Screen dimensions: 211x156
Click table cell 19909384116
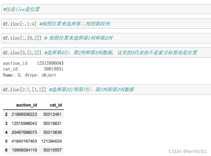(x=24, y=150)
